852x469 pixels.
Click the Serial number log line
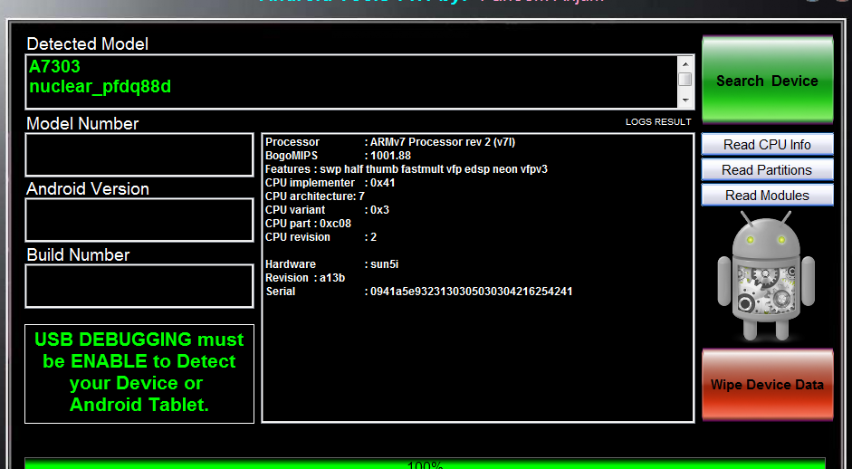tap(419, 292)
